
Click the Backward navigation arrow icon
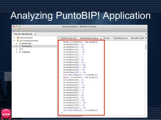(x=26, y=30)
